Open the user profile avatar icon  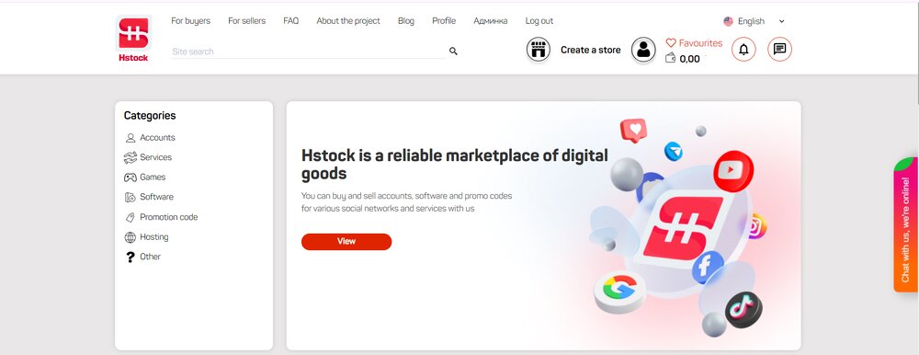coord(643,51)
